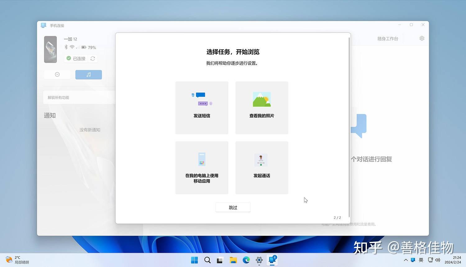The width and height of the screenshot is (466, 267).
Task: Click the dialog's vertical scrollbar
Action: (349, 127)
